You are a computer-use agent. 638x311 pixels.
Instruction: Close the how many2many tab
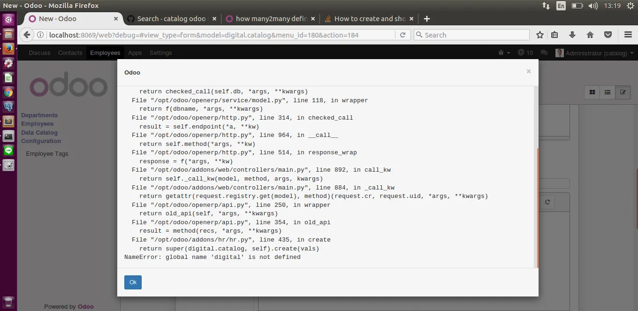point(313,19)
